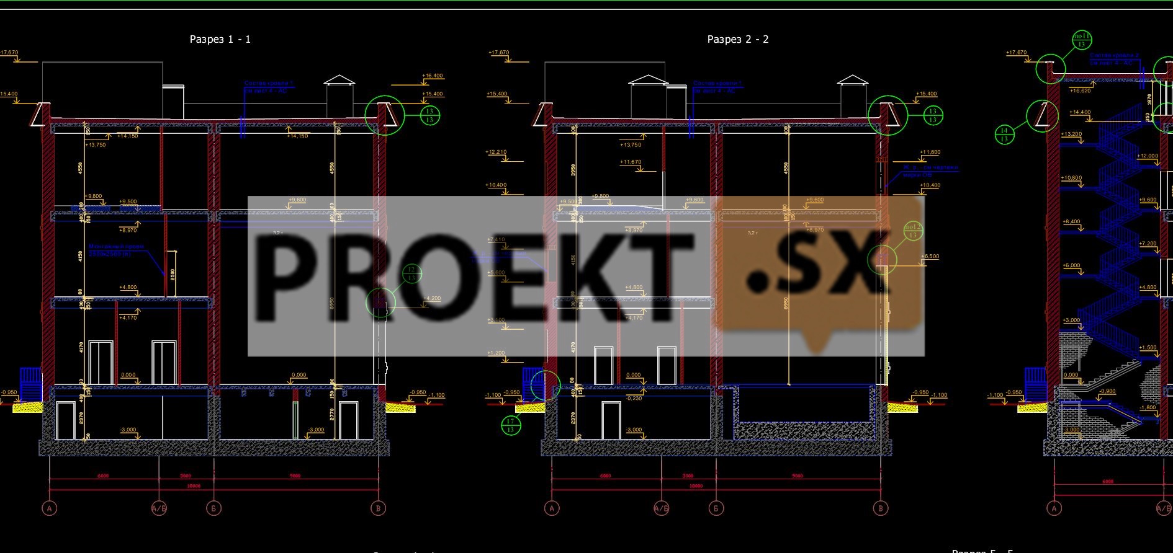The image size is (1173, 553).
Task: Select vertical dimension 2500 at section 1-1 opening
Action: (x=173, y=273)
